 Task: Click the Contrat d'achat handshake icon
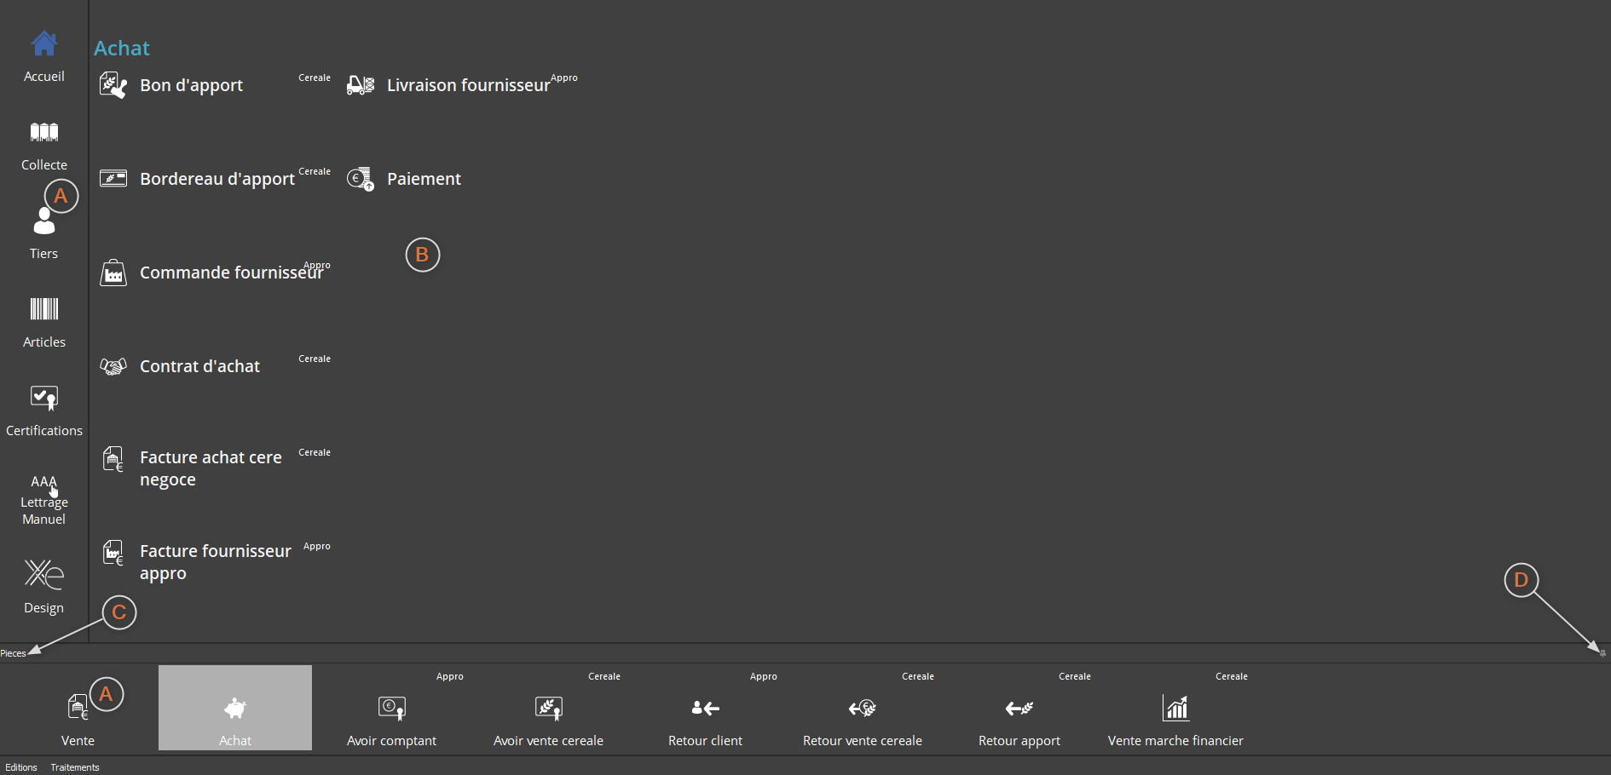pos(113,366)
